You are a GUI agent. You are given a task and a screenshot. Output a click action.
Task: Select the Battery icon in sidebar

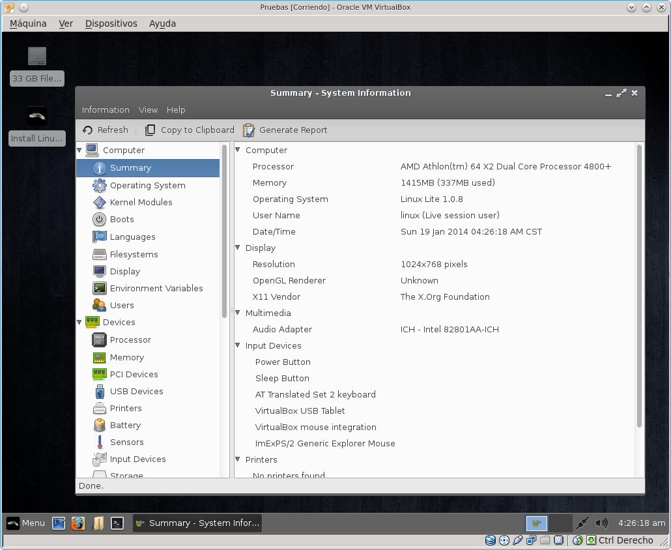(x=99, y=426)
